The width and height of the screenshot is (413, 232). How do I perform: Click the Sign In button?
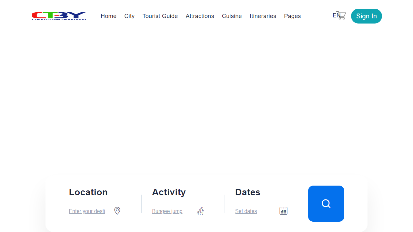pos(367,16)
